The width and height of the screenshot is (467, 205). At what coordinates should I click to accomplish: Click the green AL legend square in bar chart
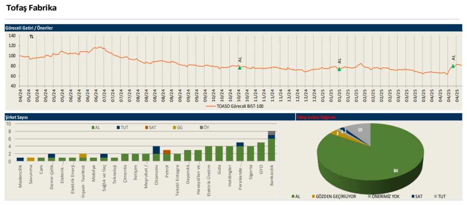point(92,127)
